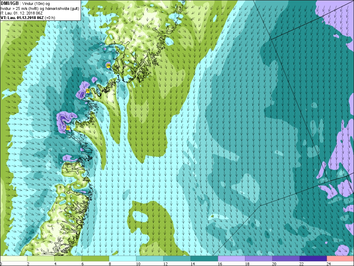
Task: Click the 12–14 m/s teal legend swatch
Action: (177, 259)
